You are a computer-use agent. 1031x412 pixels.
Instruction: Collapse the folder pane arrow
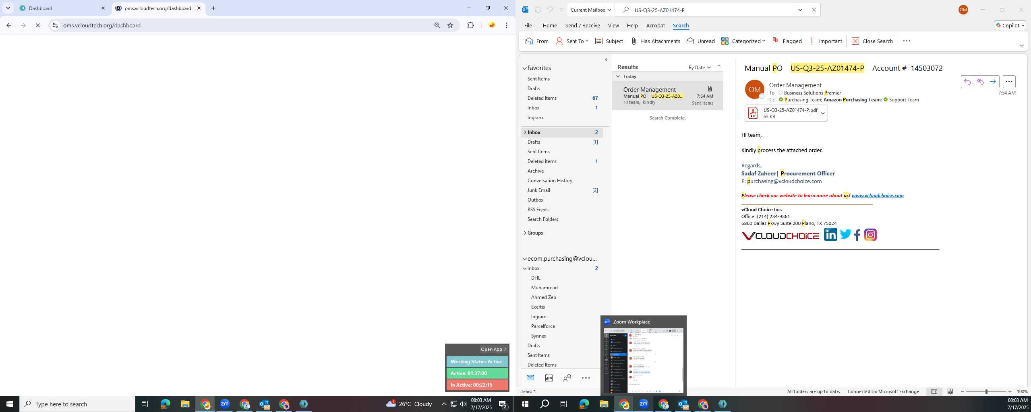(x=606, y=60)
